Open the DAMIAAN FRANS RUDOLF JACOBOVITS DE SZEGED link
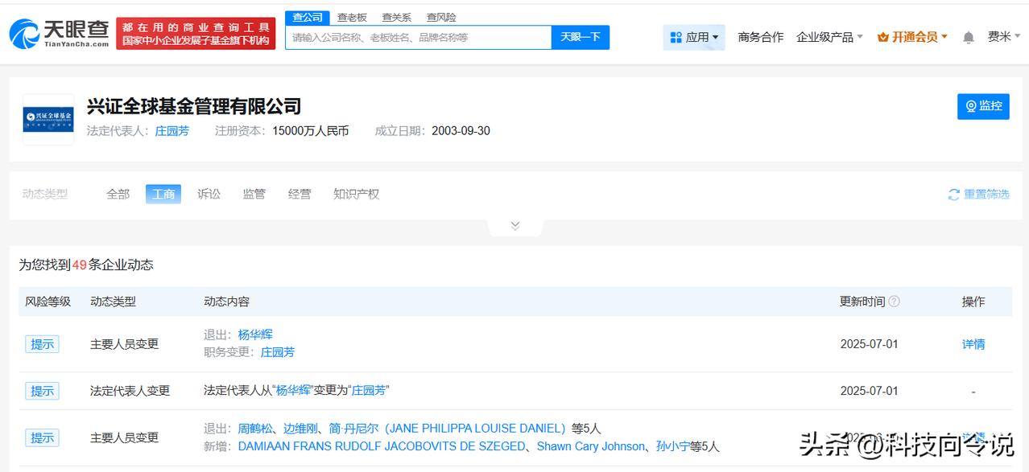This screenshot has height=472, width=1029. point(382,446)
